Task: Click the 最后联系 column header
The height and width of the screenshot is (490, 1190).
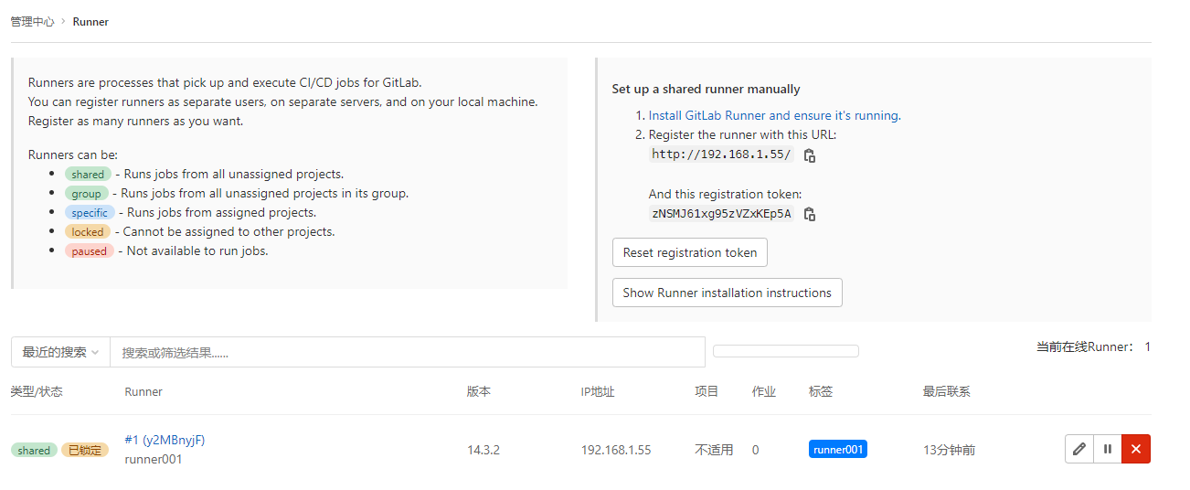Action: [x=946, y=391]
